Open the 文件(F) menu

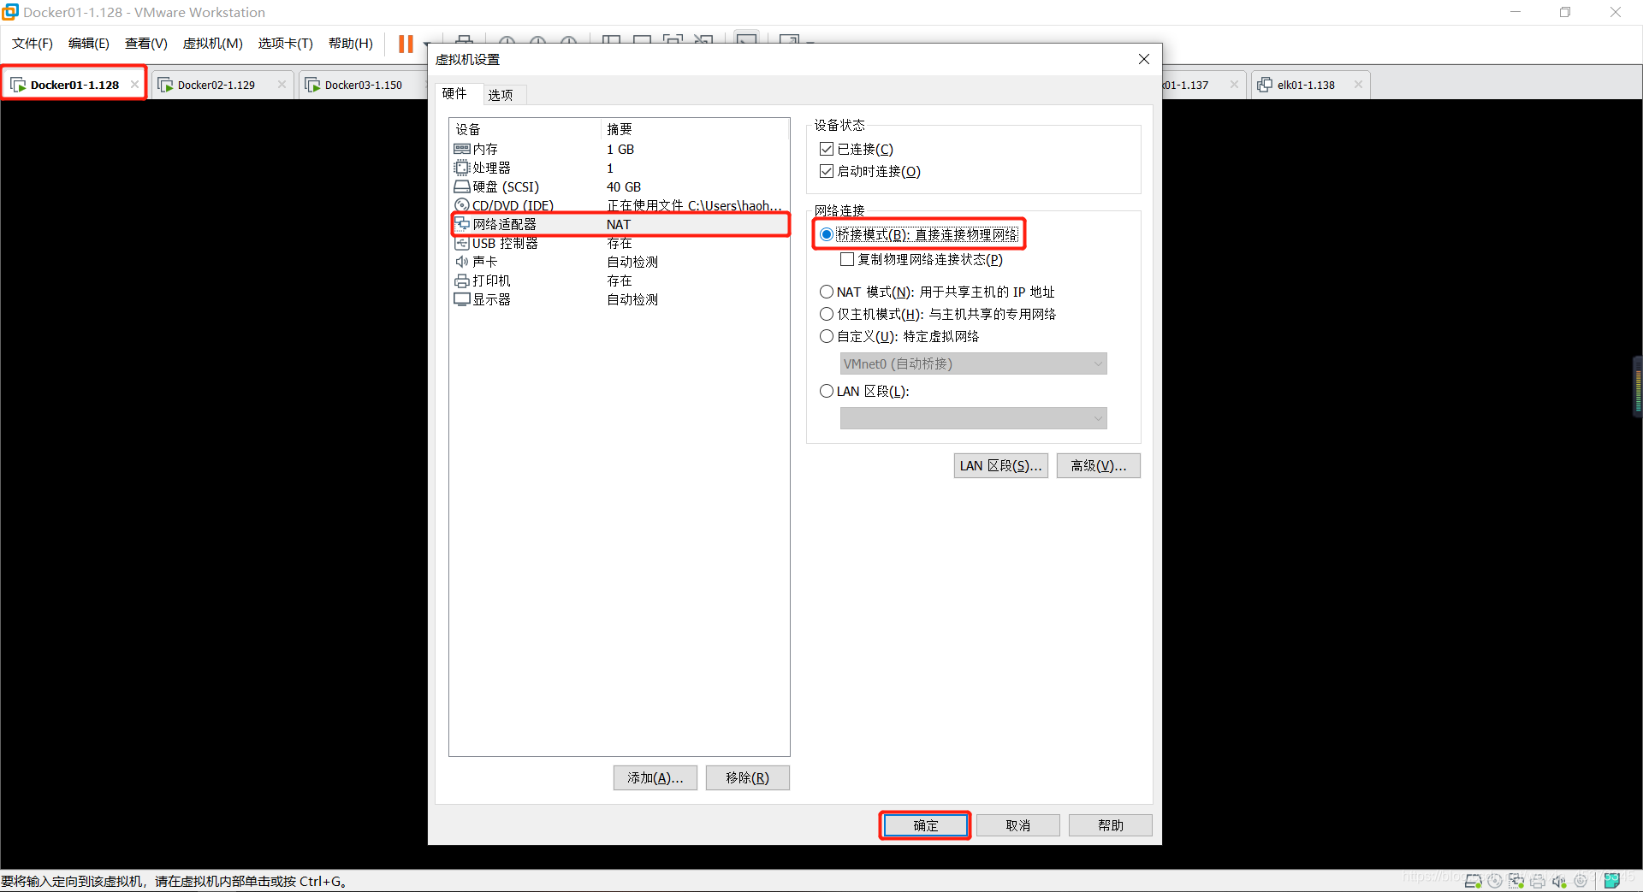(33, 44)
